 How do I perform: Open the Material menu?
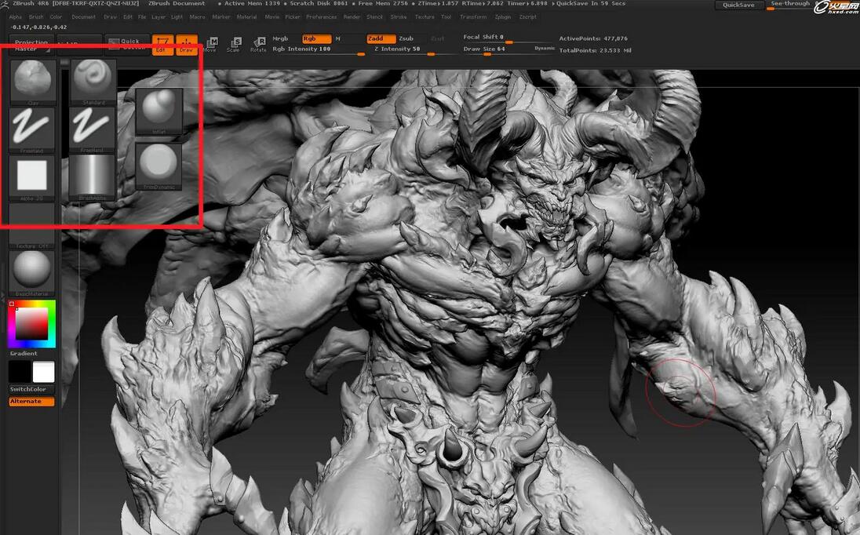click(x=247, y=17)
